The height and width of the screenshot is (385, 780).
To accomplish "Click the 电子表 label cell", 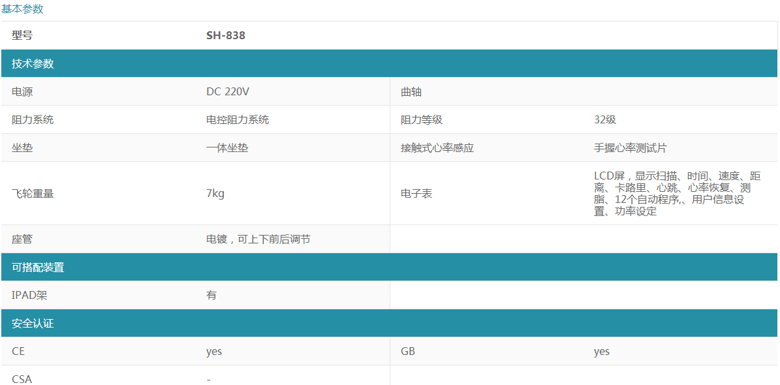I will coord(416,193).
